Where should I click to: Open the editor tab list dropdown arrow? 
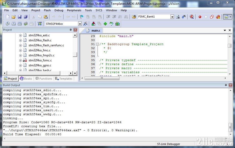tap(225, 30)
